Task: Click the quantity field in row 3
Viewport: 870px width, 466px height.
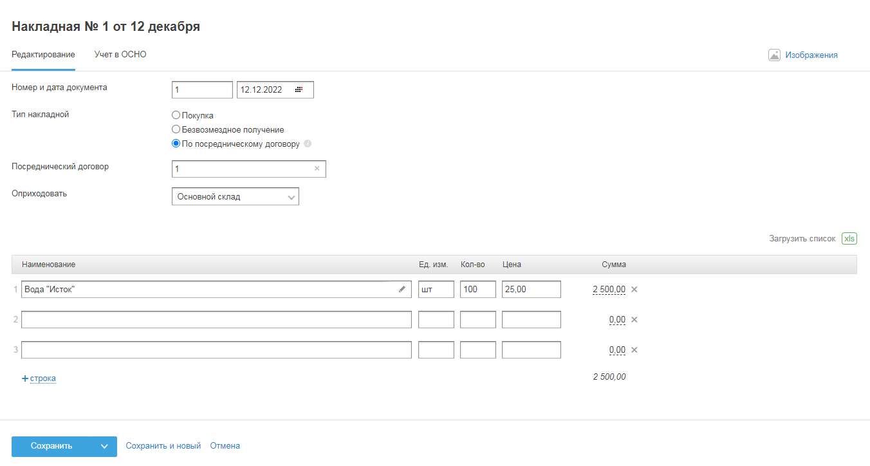Action: 478,350
